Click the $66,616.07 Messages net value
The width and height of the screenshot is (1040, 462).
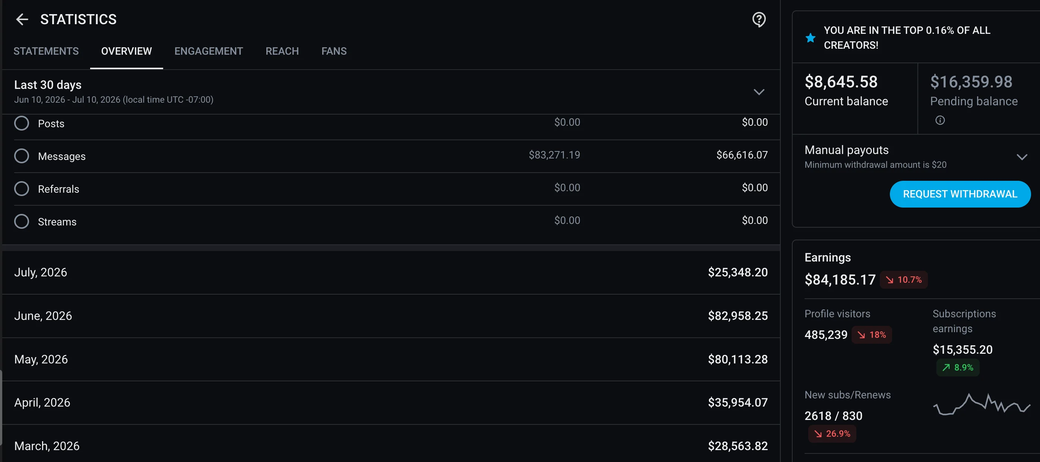pos(742,155)
